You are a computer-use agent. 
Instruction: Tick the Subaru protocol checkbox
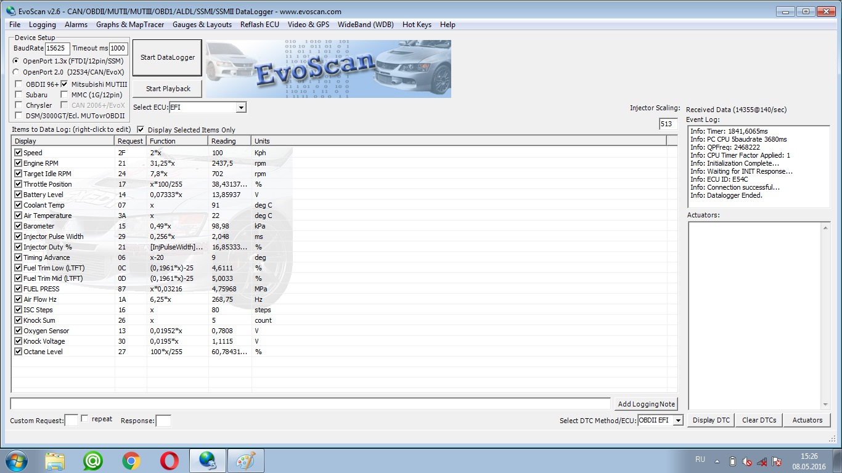pyautogui.click(x=19, y=95)
